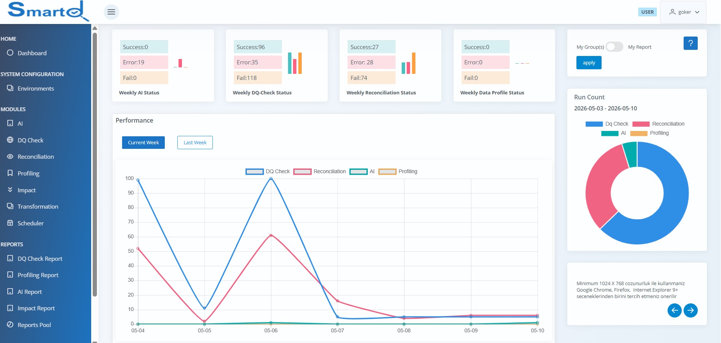Image resolution: width=721 pixels, height=343 pixels.
Task: Hide Profiling in Run Count legend
Action: coord(649,133)
